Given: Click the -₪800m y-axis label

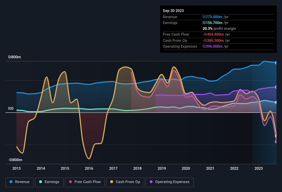Looking at the screenshot, I should 15,160.
